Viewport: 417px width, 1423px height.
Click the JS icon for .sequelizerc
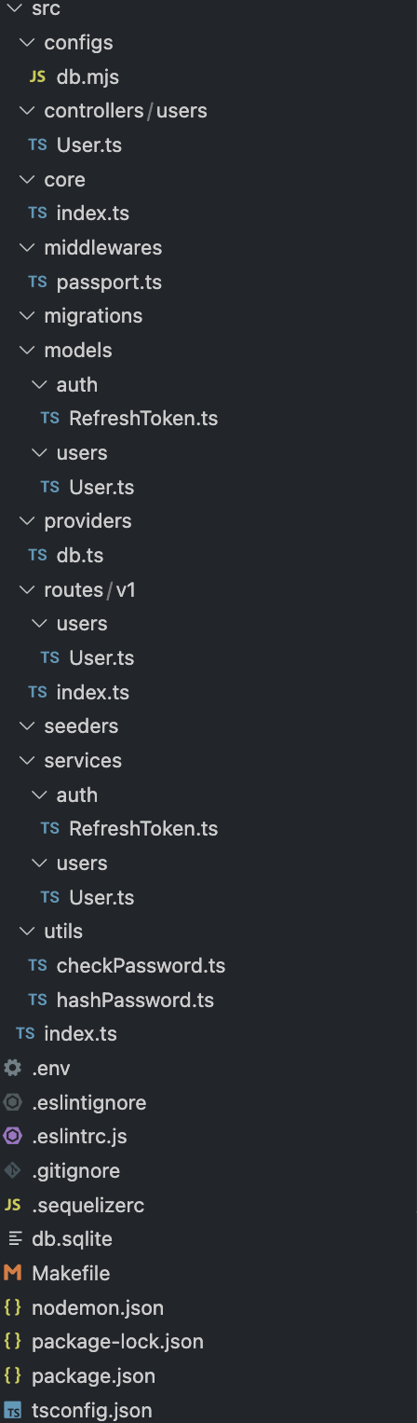[12, 1205]
